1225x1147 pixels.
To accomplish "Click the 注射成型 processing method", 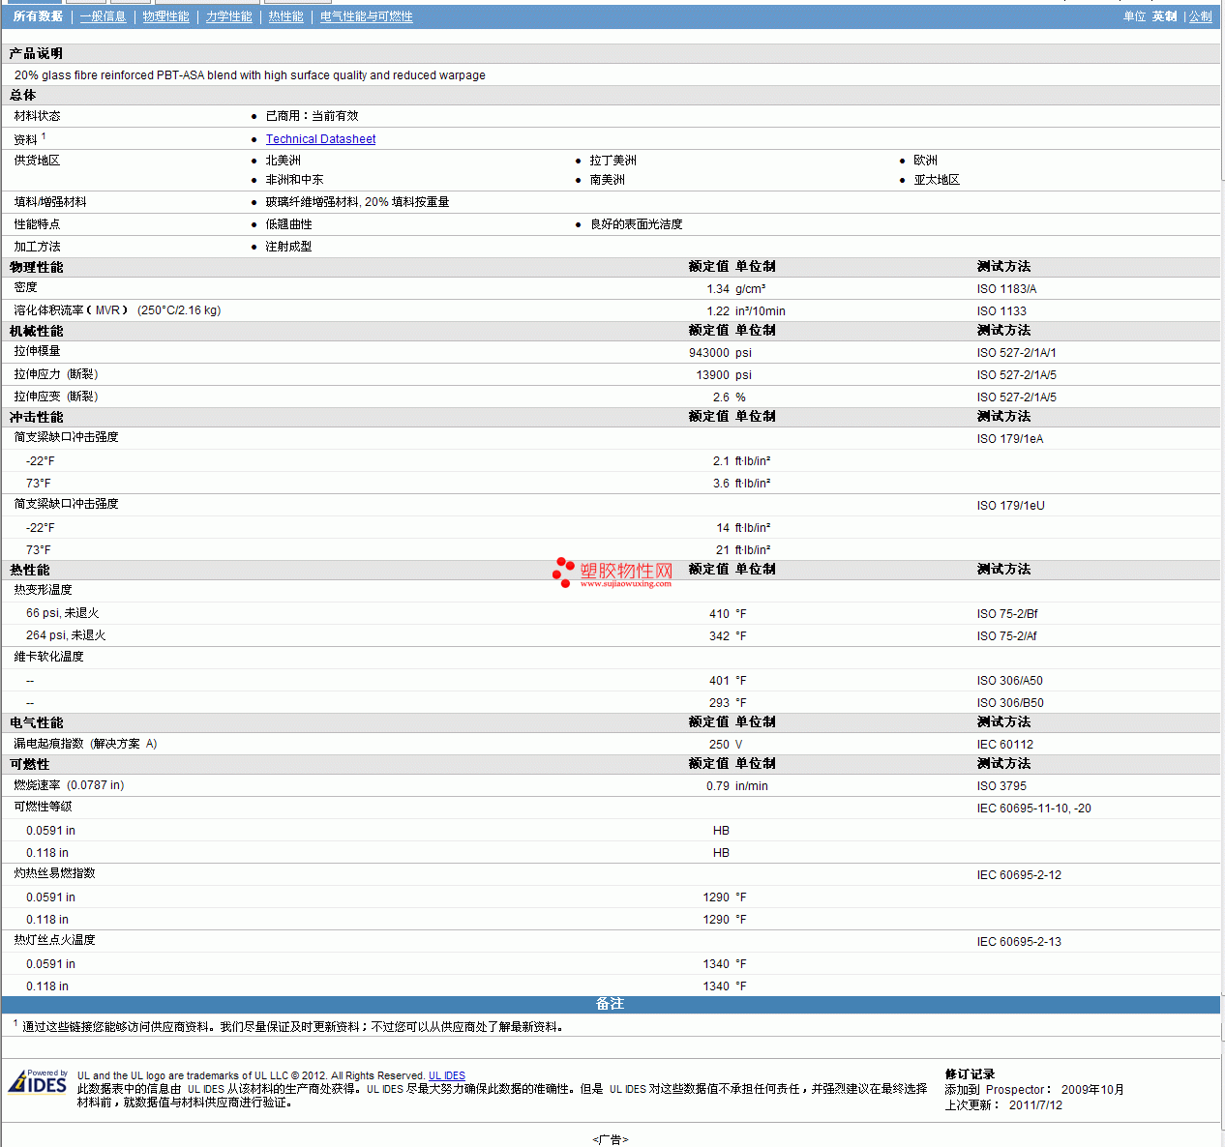I will coord(289,247).
